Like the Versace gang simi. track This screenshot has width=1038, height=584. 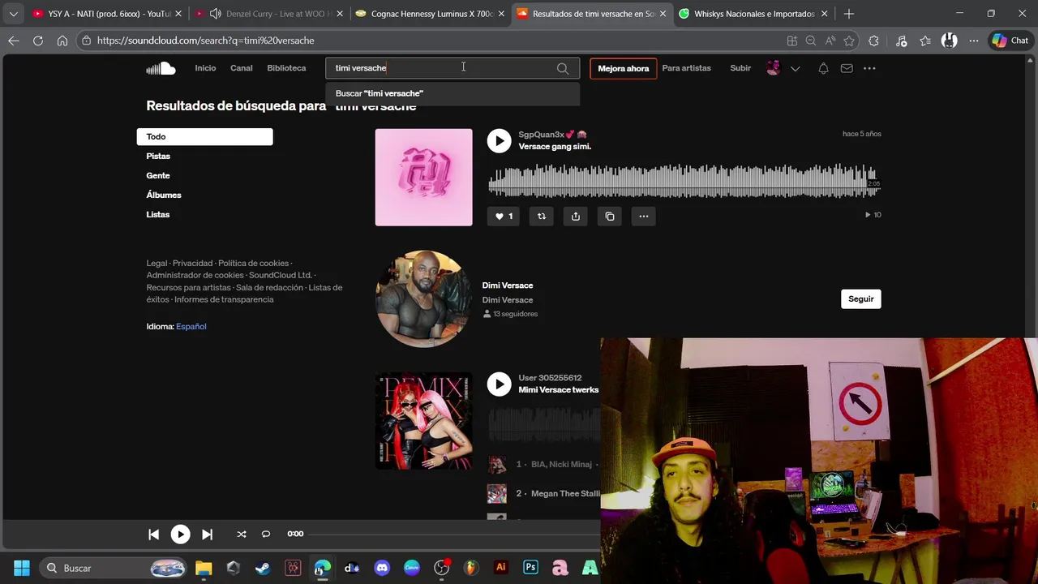pyautogui.click(x=504, y=216)
